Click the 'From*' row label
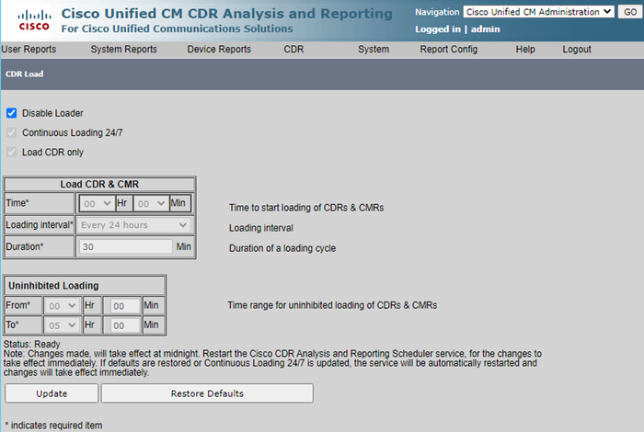This screenshot has width=644, height=432. pyautogui.click(x=18, y=305)
